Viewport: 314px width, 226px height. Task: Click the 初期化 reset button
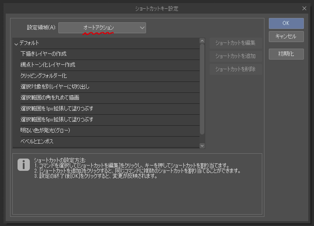[286, 54]
